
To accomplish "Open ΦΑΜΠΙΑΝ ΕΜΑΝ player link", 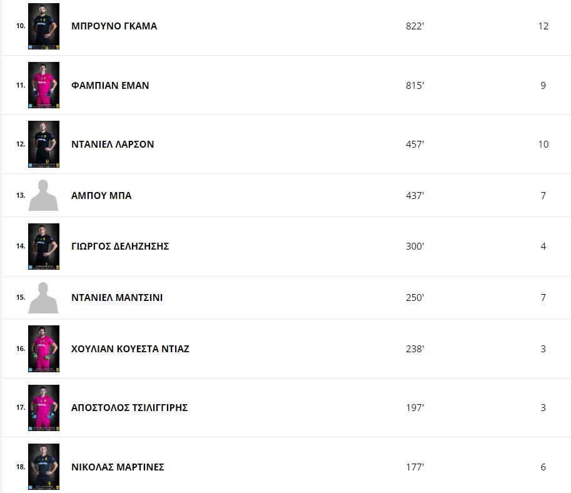I will pos(110,85).
